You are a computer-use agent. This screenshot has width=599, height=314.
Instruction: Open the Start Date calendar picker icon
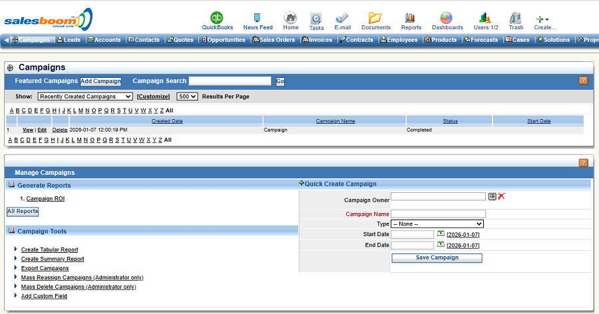(441, 234)
